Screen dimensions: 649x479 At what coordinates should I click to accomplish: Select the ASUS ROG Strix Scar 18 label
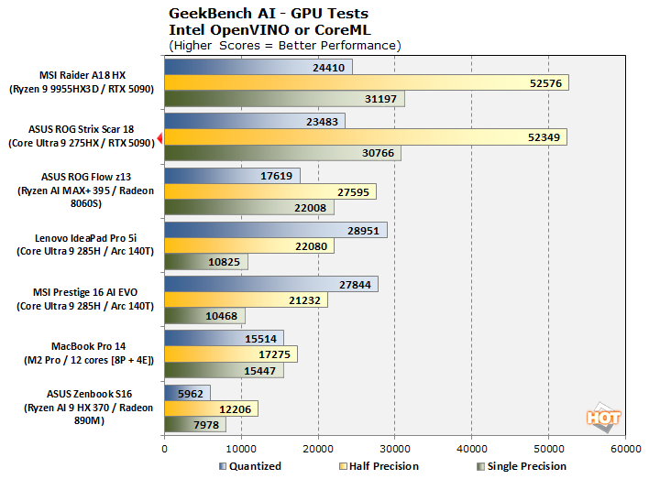tap(82, 136)
